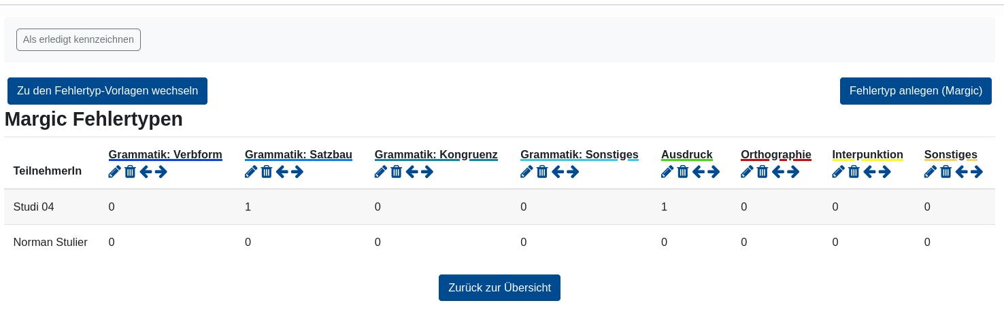Click the Grammatik: Satzbau header link
The image size is (1004, 320).
[x=298, y=155]
